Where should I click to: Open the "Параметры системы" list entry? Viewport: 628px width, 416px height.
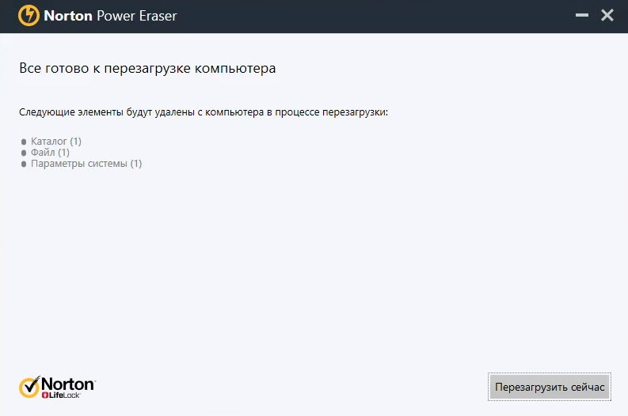coord(79,164)
